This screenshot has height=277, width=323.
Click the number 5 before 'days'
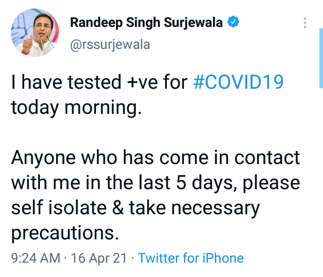[181, 183]
